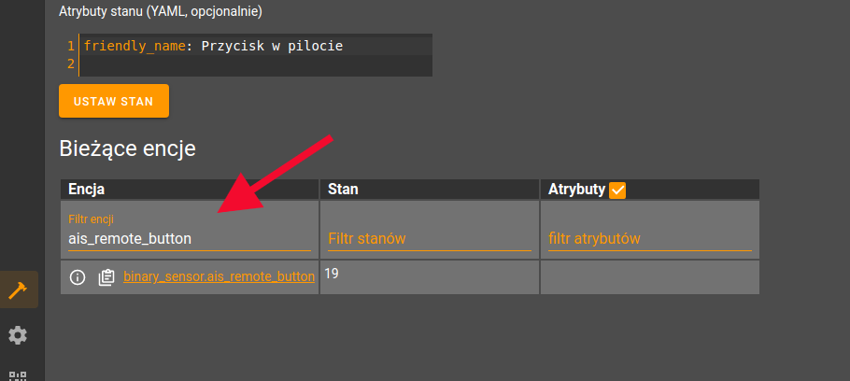Focus the Filtr stanów field
The image size is (850, 381).
428,239
